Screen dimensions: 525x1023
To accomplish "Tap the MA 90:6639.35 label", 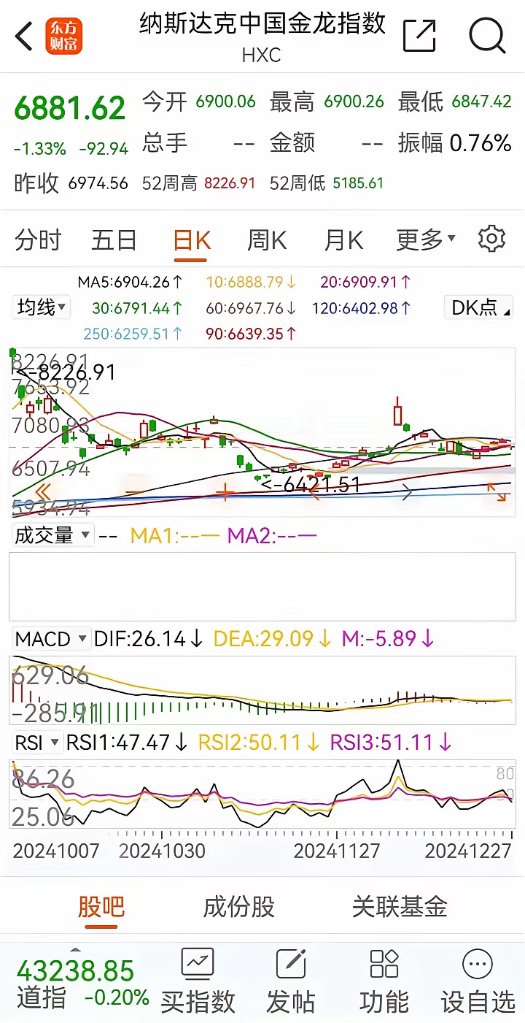I will tap(251, 334).
